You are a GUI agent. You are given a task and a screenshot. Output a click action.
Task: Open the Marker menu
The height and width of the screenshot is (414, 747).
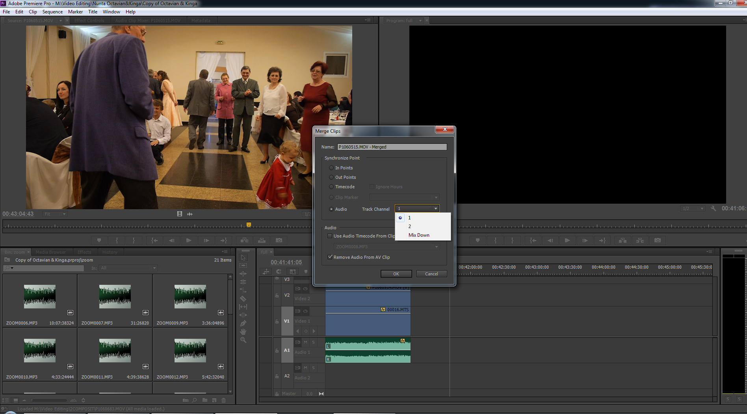point(75,12)
